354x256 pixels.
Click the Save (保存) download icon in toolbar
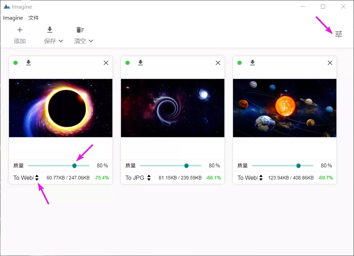(50, 30)
